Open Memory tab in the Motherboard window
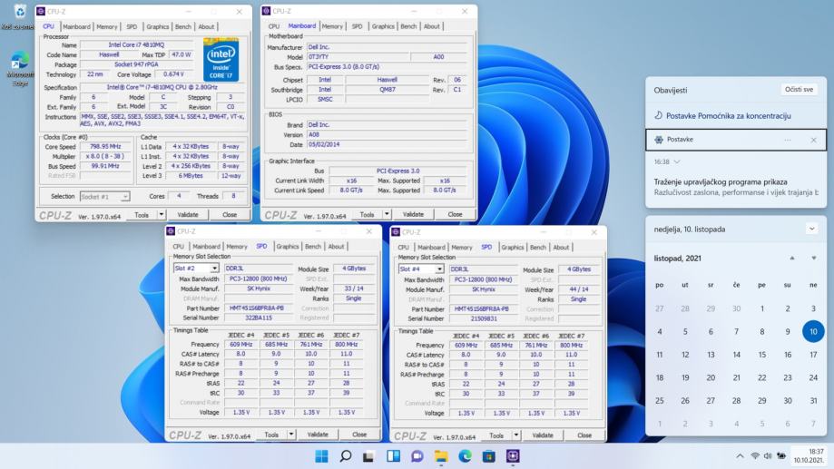Image resolution: width=834 pixels, height=469 pixels. point(332,27)
